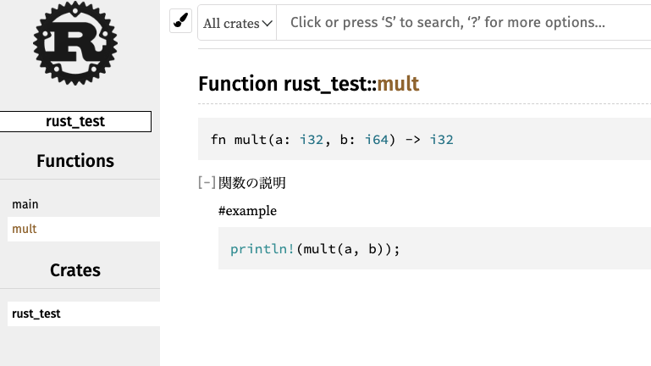Open the i32 return type link
The width and height of the screenshot is (651, 366).
(x=442, y=140)
